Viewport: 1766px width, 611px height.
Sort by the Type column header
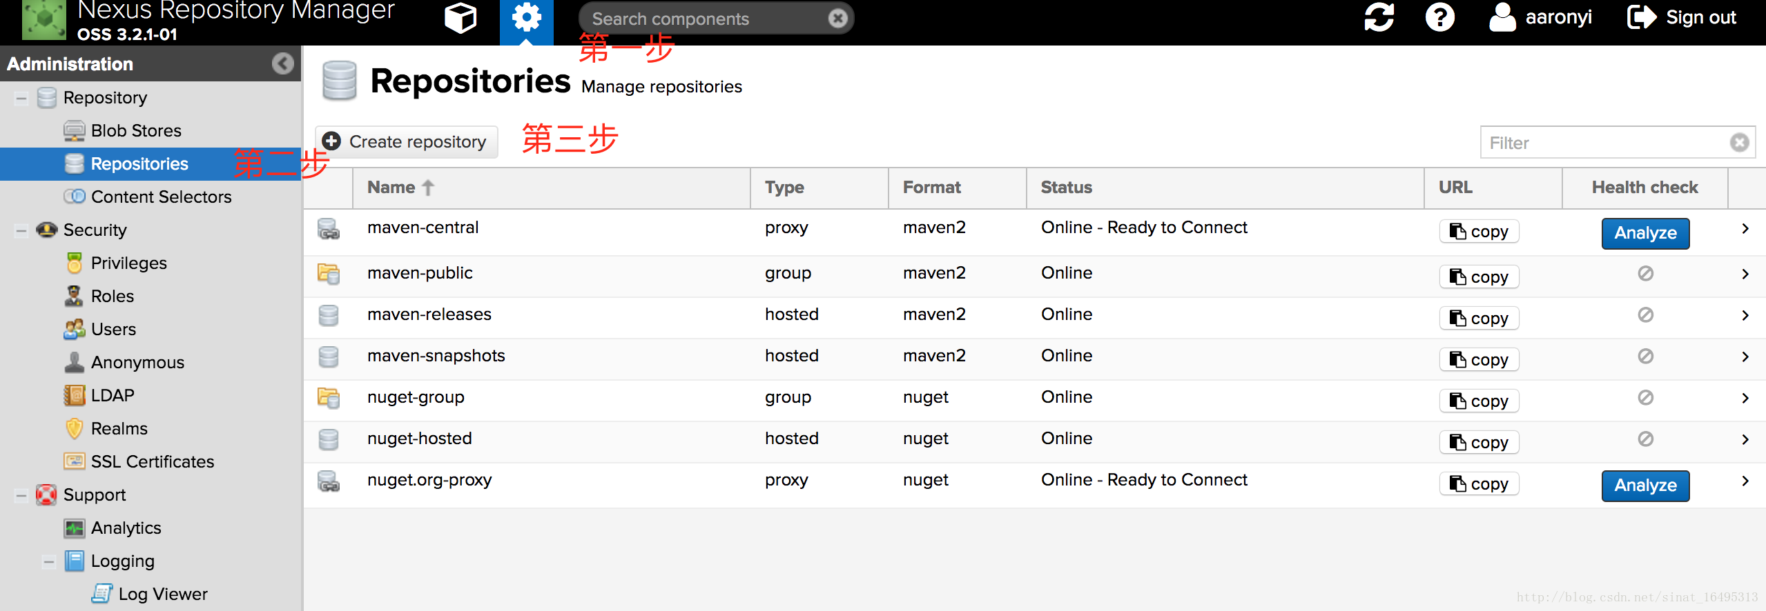[x=819, y=188]
